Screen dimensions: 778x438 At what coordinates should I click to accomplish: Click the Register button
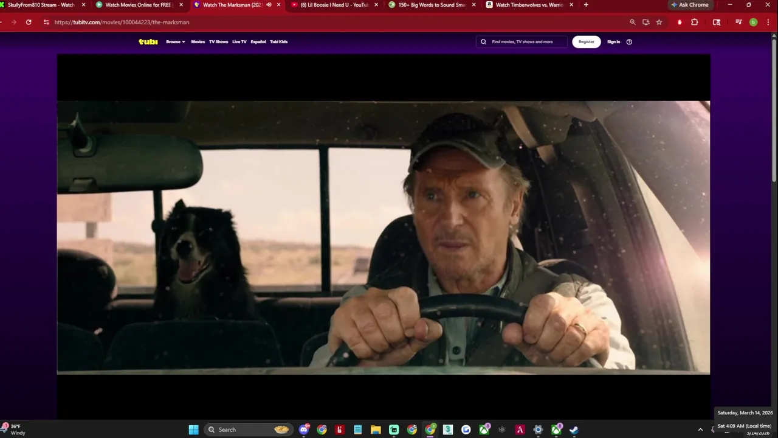[587, 42]
